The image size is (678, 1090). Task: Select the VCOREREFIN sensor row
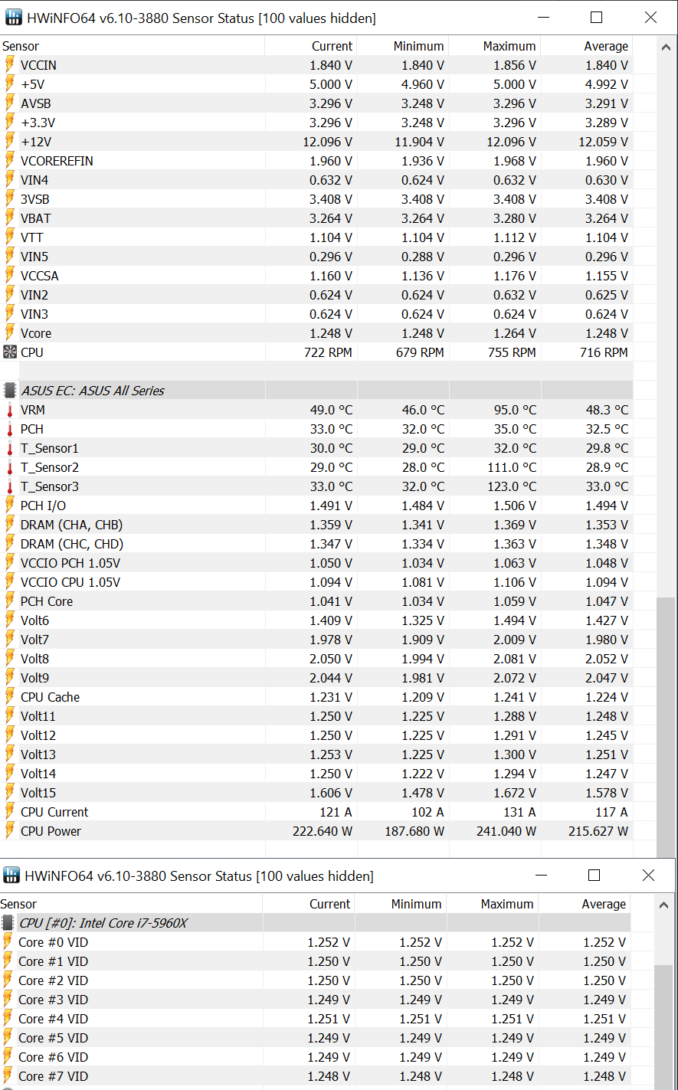(317, 161)
